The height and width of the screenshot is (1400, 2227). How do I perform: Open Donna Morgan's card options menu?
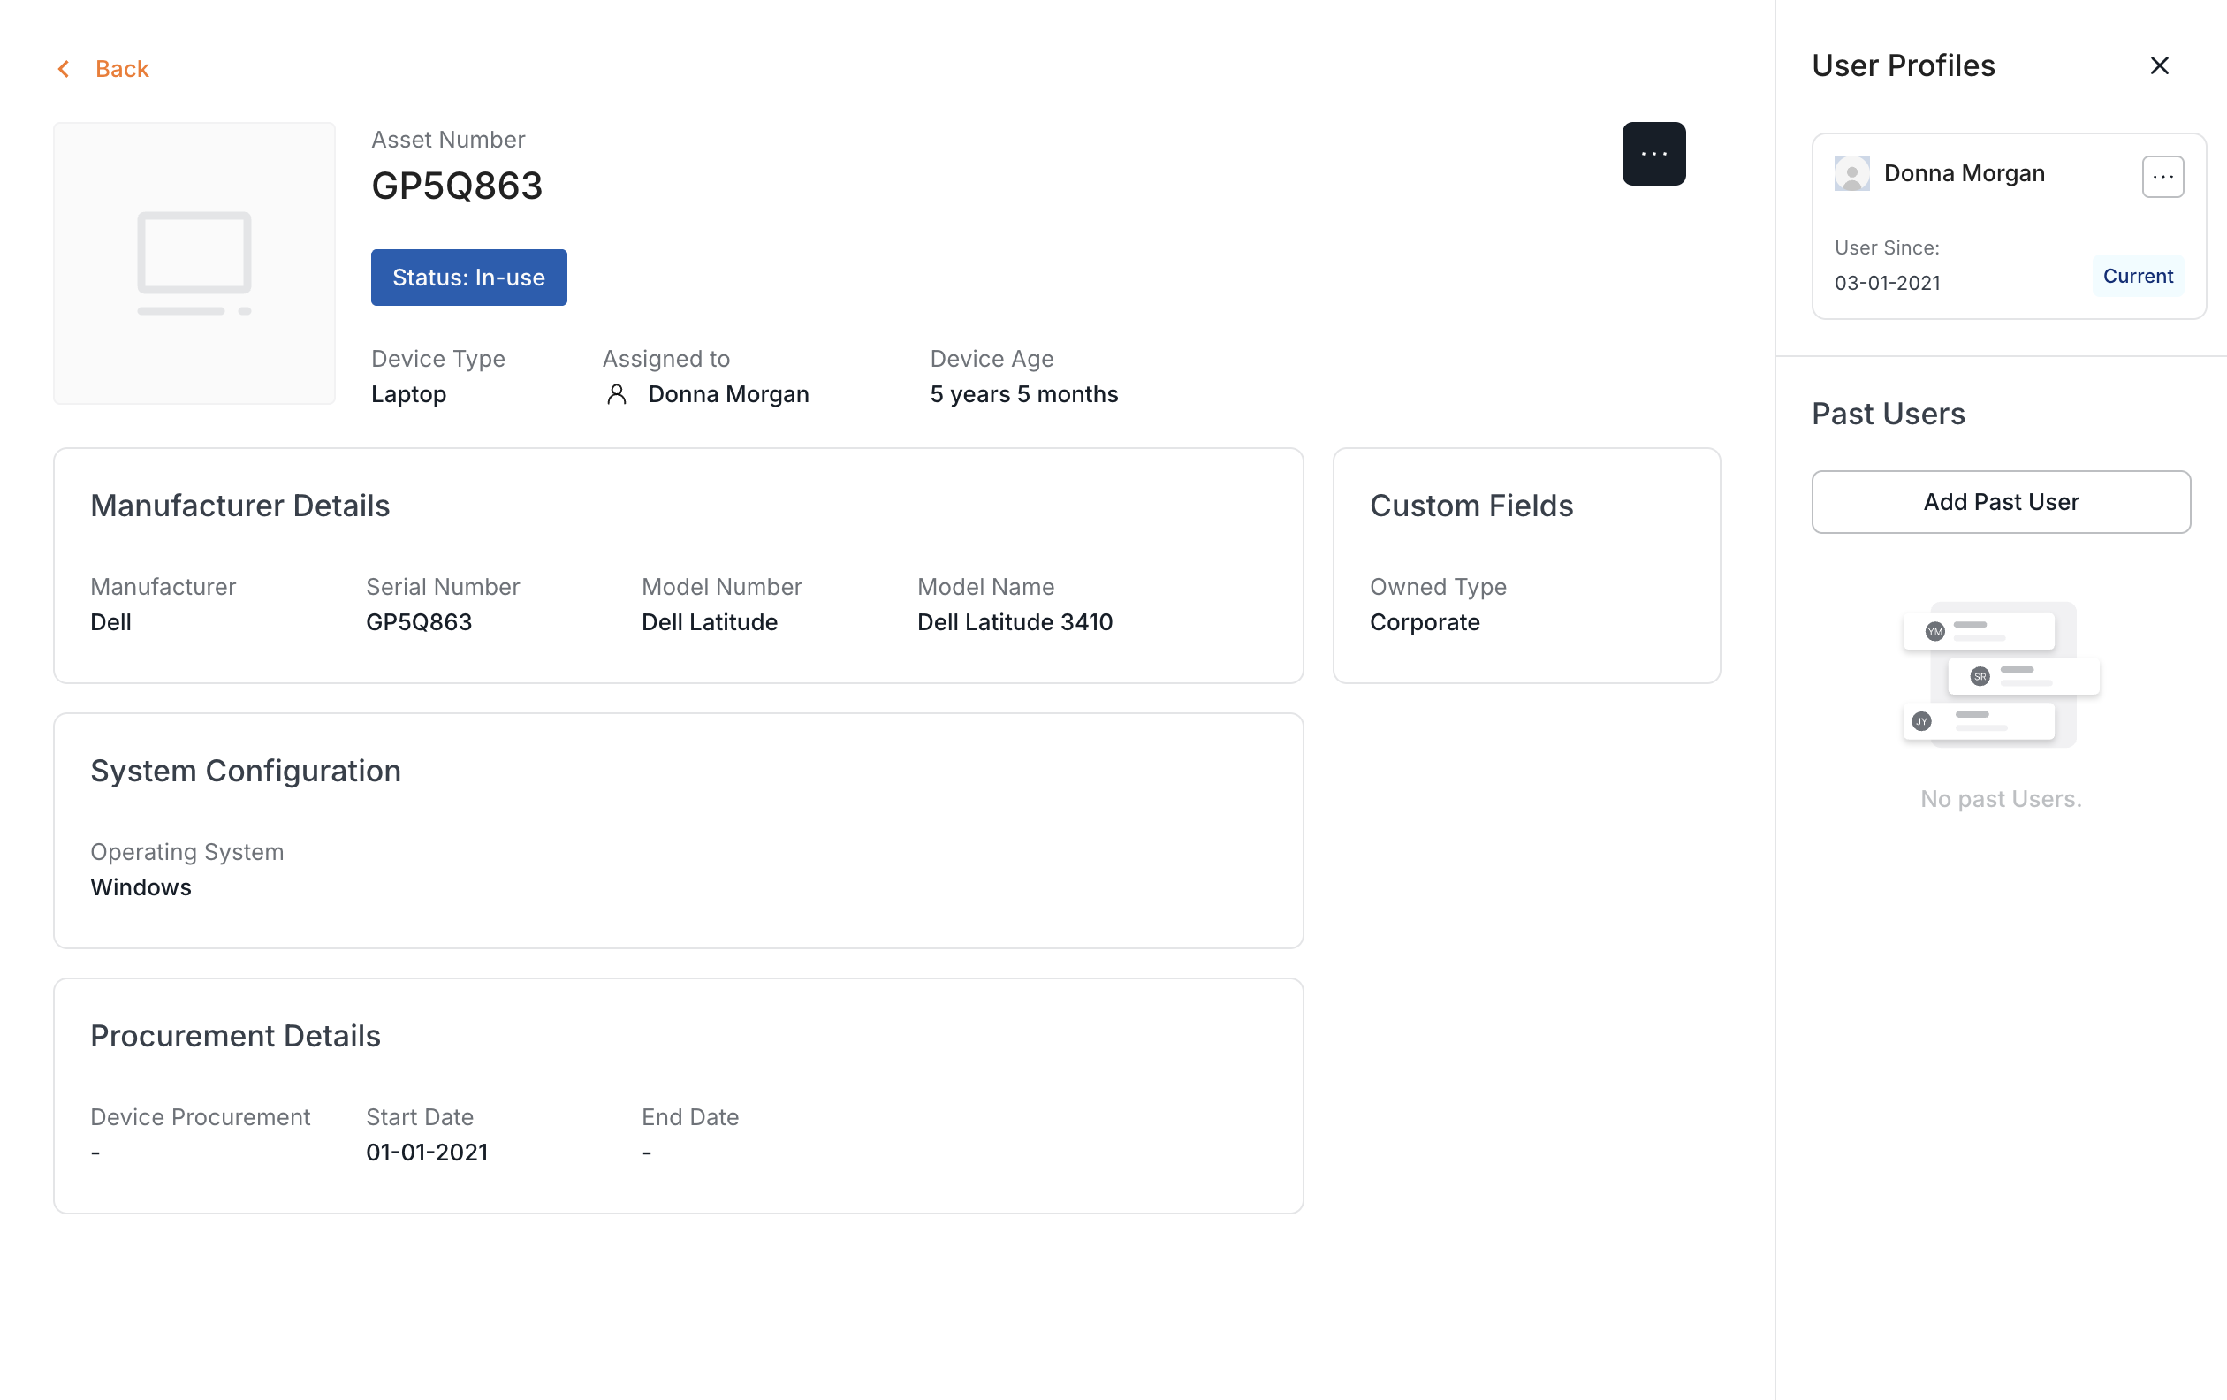[2162, 177]
